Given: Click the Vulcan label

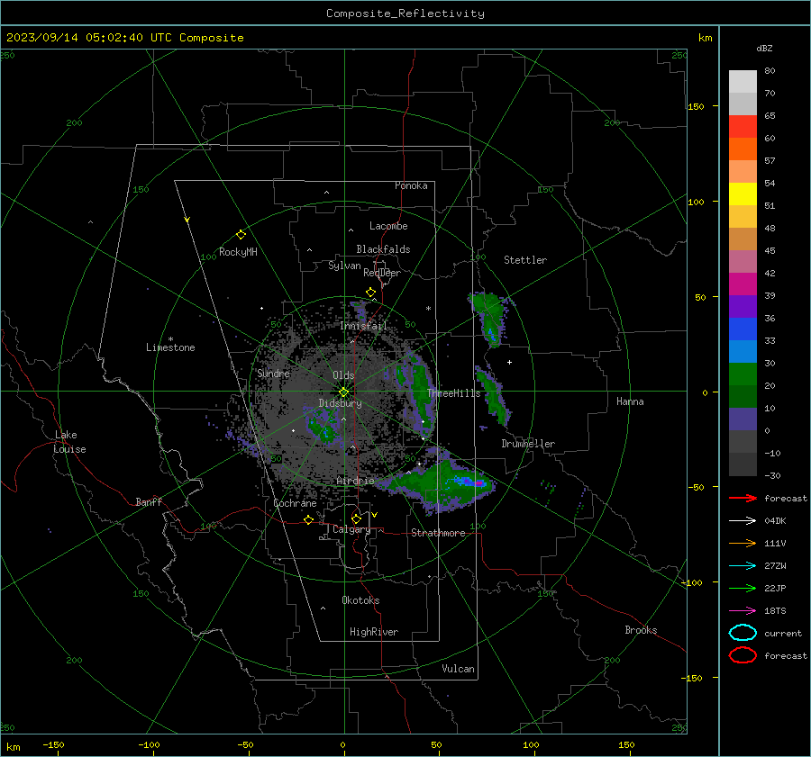Looking at the screenshot, I should click(458, 669).
